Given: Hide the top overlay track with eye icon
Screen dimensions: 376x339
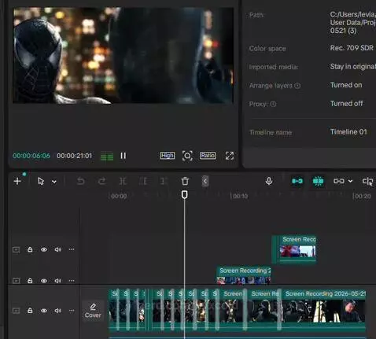Looking at the screenshot, I should coord(44,249).
